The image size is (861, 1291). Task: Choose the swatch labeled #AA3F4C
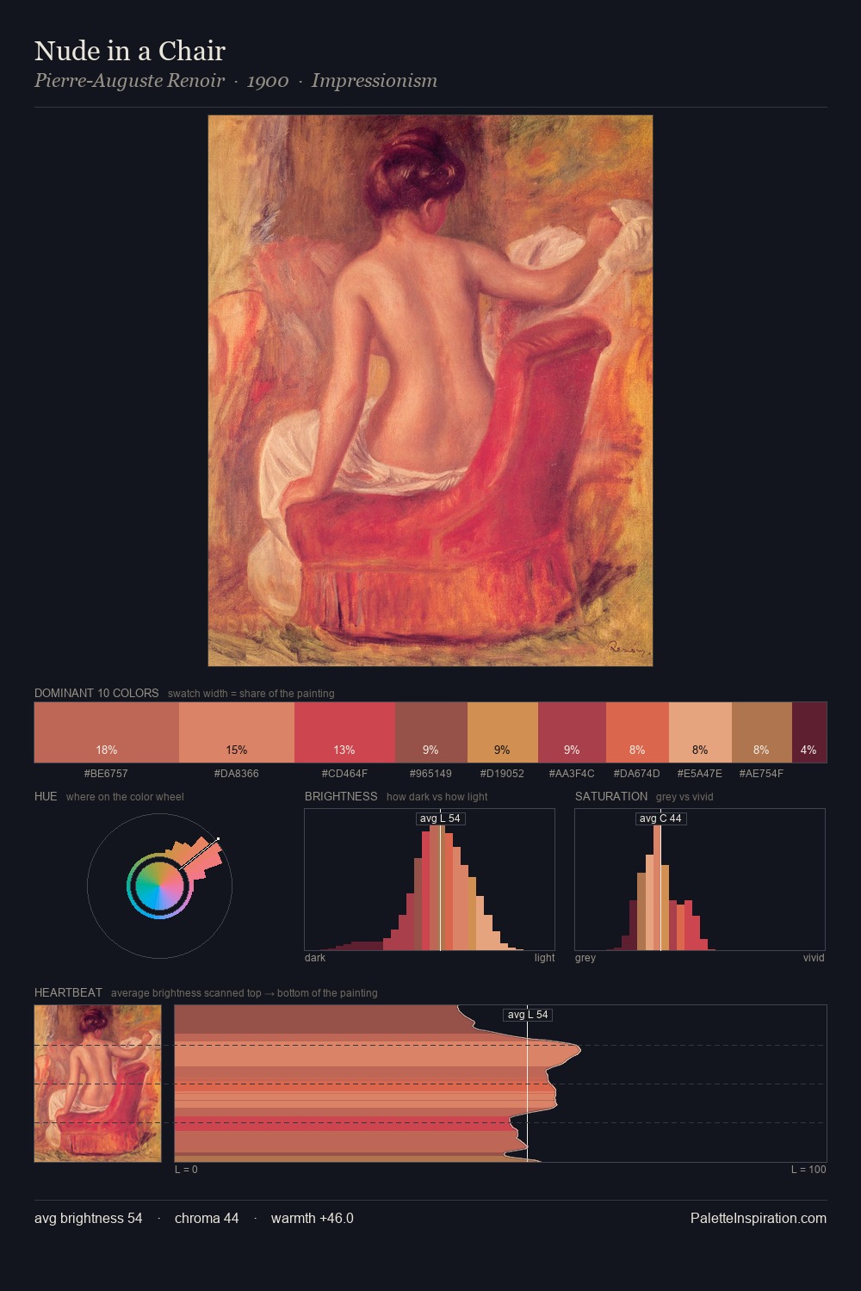click(572, 732)
